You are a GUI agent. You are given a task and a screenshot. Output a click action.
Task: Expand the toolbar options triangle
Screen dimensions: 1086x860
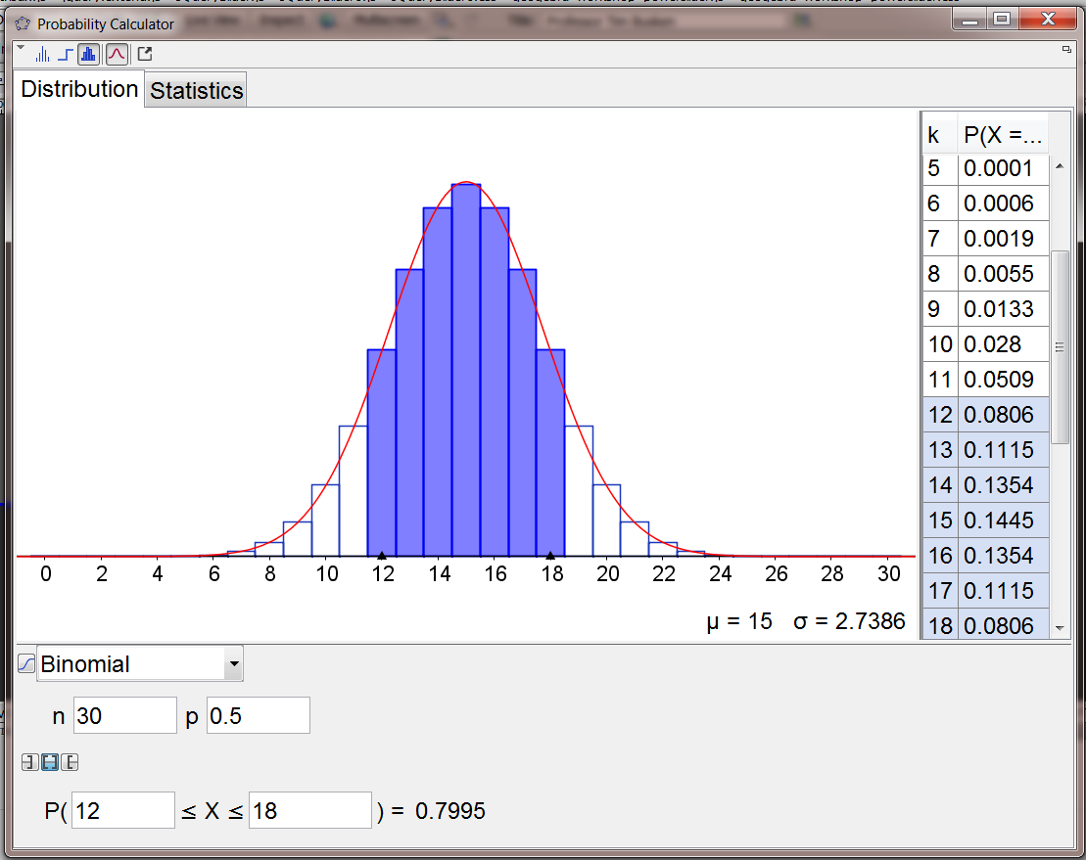click(x=22, y=48)
